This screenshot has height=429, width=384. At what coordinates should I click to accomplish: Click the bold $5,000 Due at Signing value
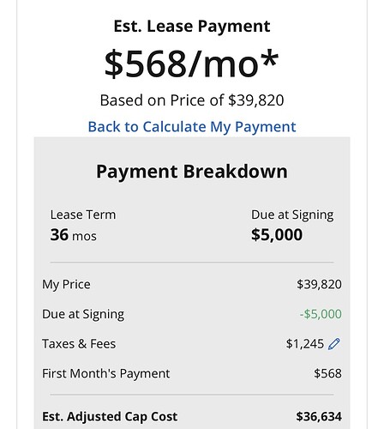tap(277, 235)
